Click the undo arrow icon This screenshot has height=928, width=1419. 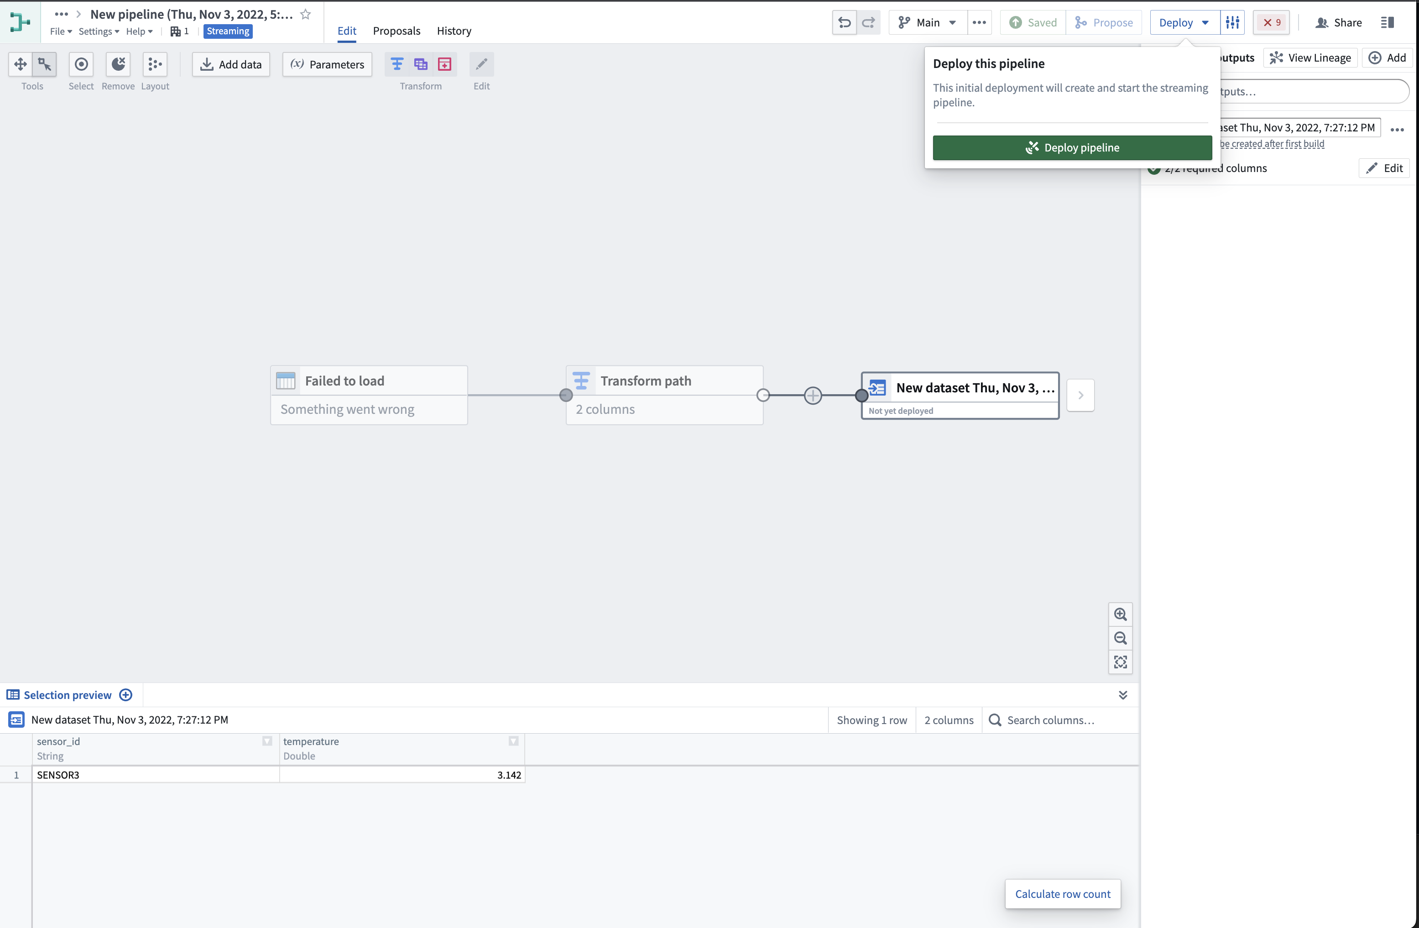point(844,22)
